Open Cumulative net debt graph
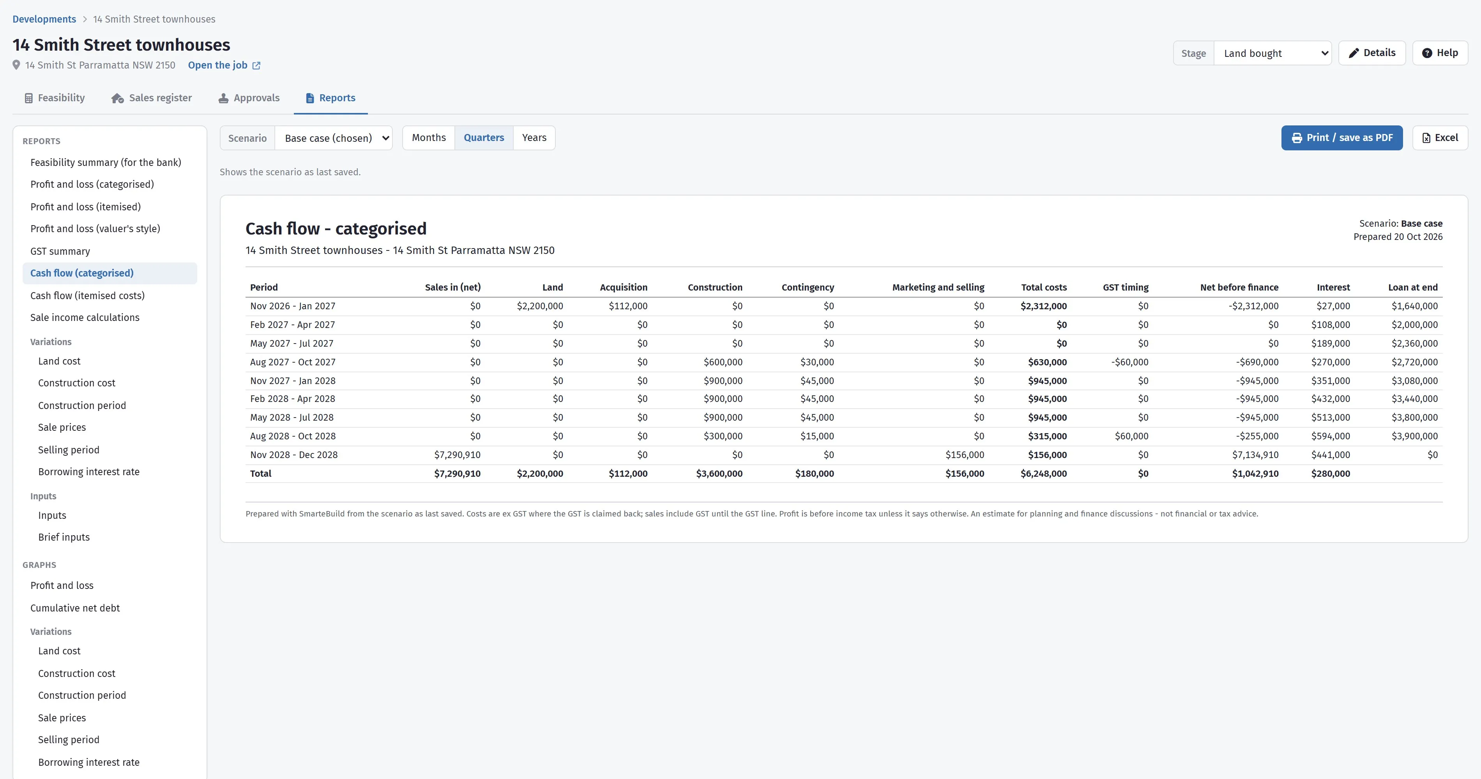 (x=110, y=608)
